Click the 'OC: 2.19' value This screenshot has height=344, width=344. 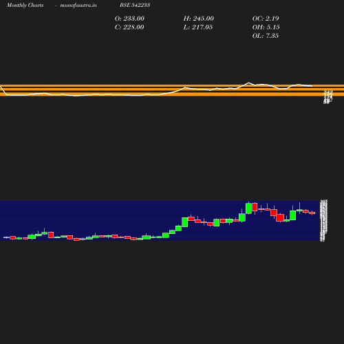(266, 19)
